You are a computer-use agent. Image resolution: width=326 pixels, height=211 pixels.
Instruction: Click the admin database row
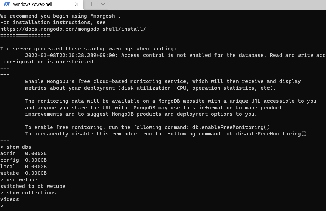click(23, 153)
